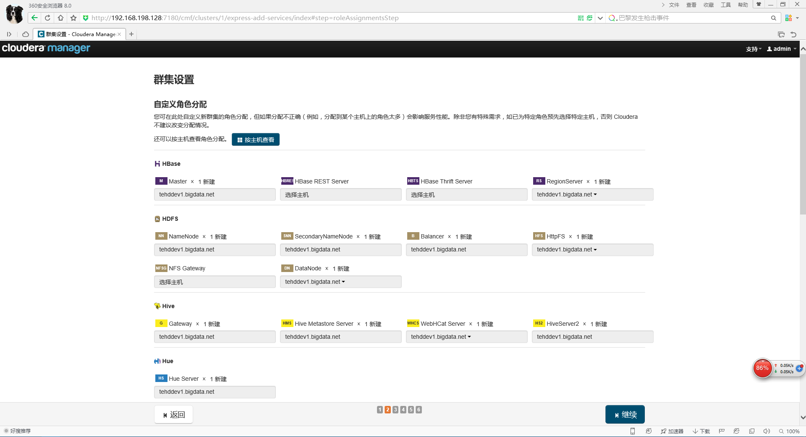Click the RegionServer RS badge icon
Viewport: 806px width, 437px height.
click(539, 181)
